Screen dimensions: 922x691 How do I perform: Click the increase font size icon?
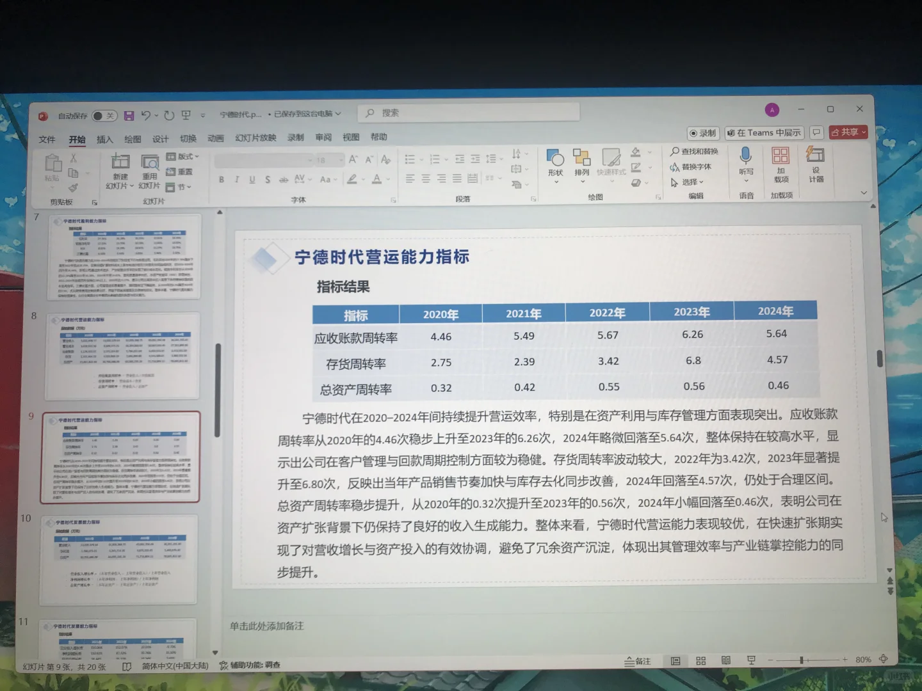(x=353, y=159)
